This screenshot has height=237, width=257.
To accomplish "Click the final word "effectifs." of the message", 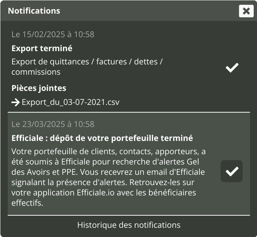I will (28, 203).
